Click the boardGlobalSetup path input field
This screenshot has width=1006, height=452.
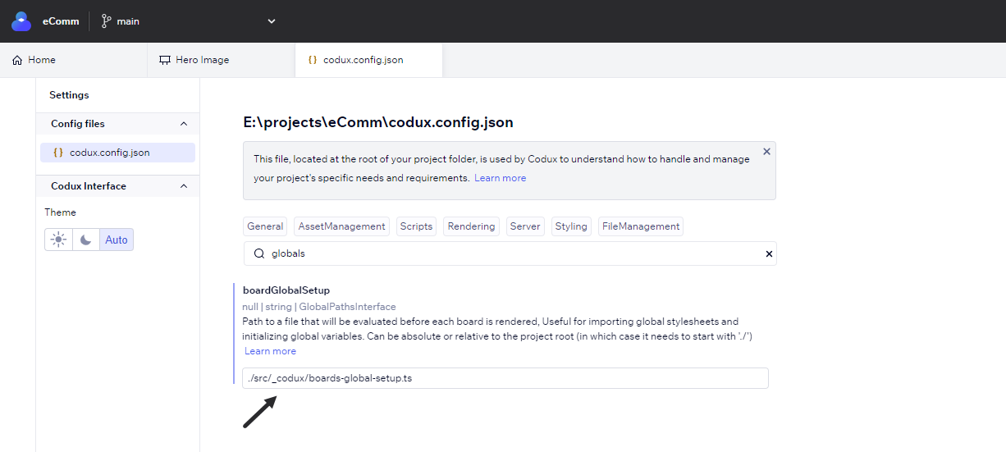(505, 378)
